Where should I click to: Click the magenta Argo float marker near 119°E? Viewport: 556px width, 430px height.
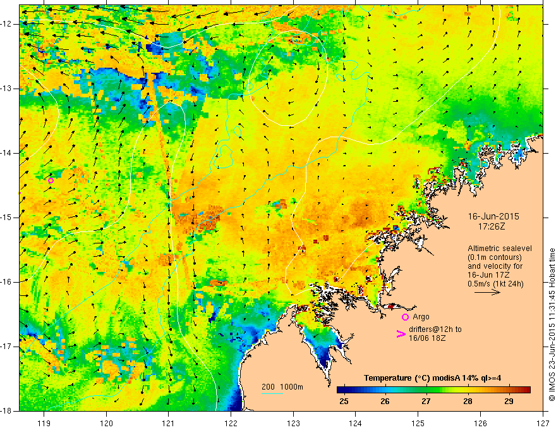click(x=51, y=181)
